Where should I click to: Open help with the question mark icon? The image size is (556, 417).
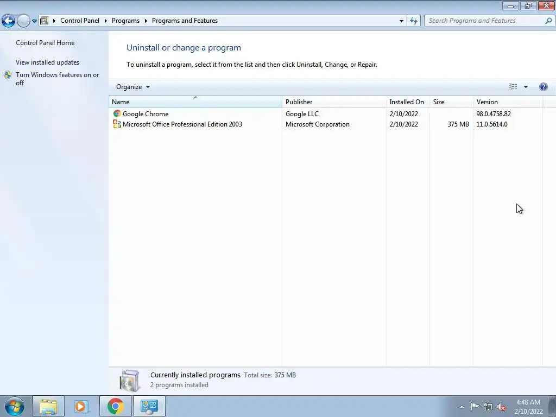[x=543, y=87]
